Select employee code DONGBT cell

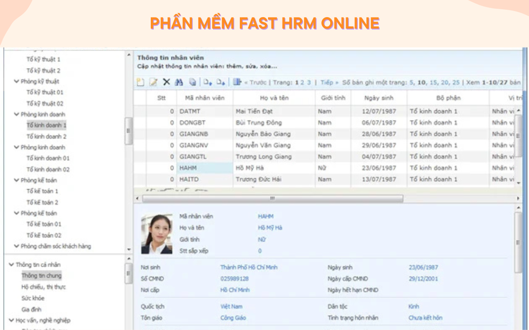coord(205,123)
